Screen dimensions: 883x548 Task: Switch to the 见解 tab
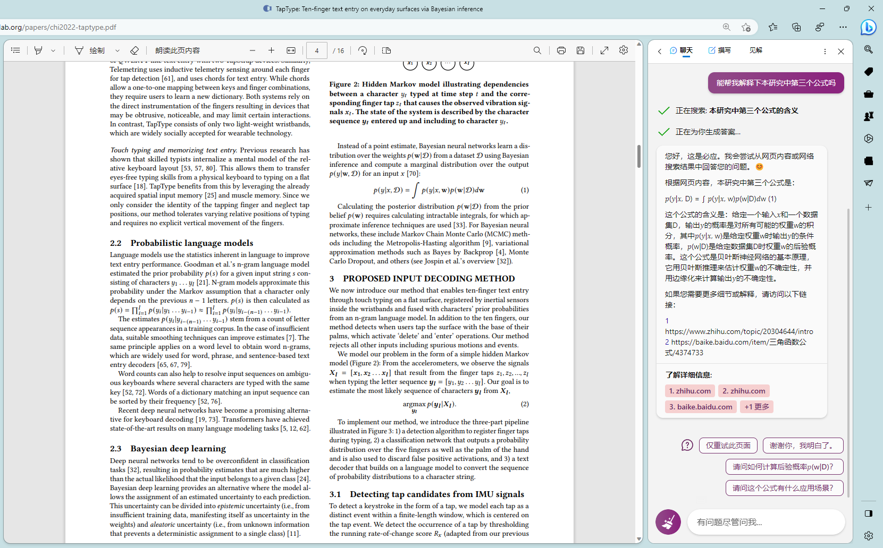[x=755, y=50]
